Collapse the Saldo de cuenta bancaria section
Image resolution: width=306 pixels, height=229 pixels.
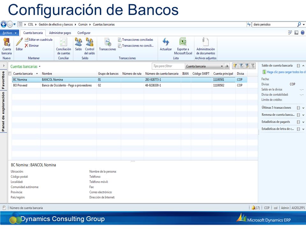point(303,66)
